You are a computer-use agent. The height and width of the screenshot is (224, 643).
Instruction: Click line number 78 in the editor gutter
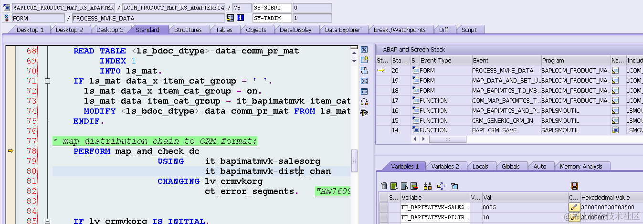[32, 151]
